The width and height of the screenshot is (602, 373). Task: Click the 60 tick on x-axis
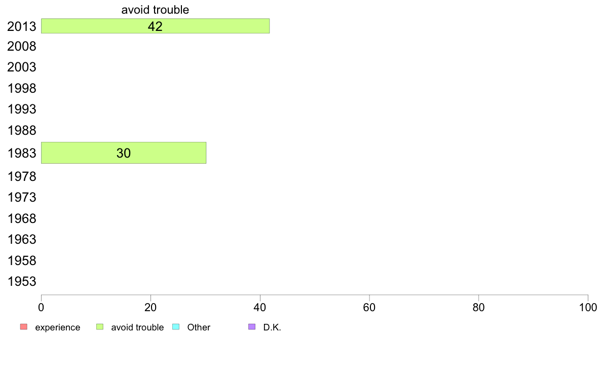pyautogui.click(x=369, y=307)
